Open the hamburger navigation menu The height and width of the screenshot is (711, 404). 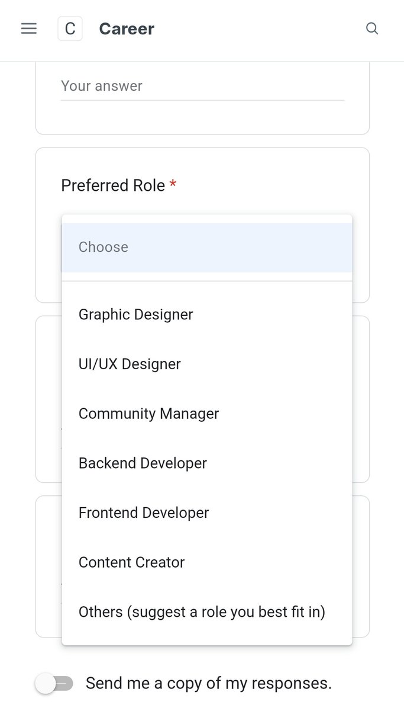click(29, 28)
